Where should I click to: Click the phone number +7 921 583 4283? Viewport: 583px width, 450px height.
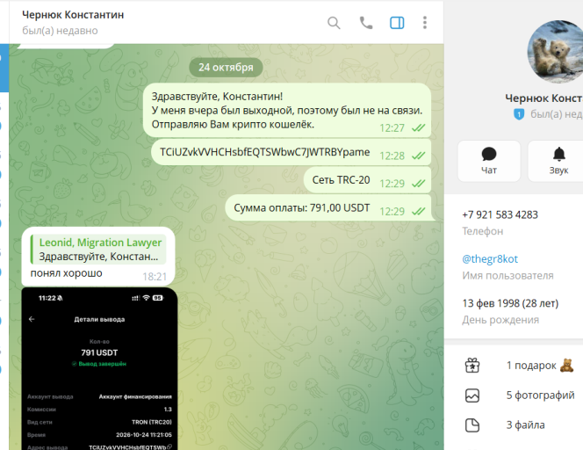500,214
